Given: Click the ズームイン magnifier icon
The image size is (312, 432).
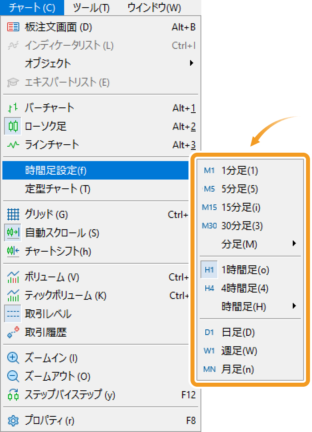Looking at the screenshot, I should coord(13,358).
